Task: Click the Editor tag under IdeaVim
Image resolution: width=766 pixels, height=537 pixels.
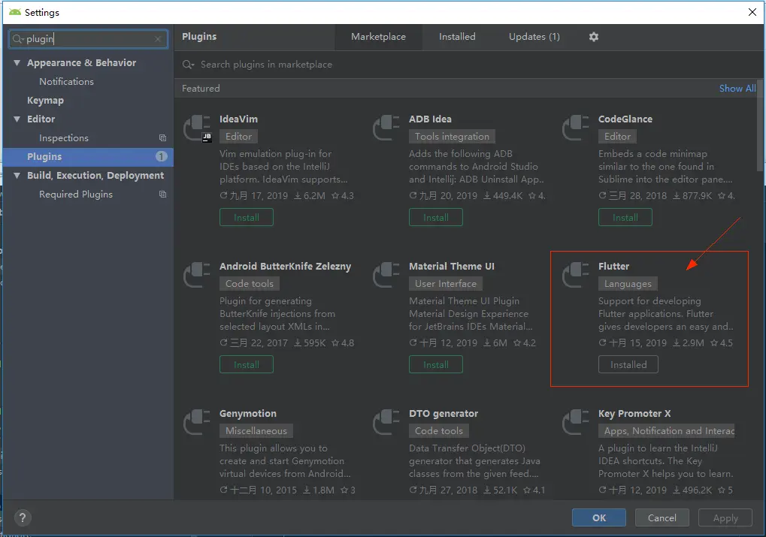Action: (x=238, y=137)
